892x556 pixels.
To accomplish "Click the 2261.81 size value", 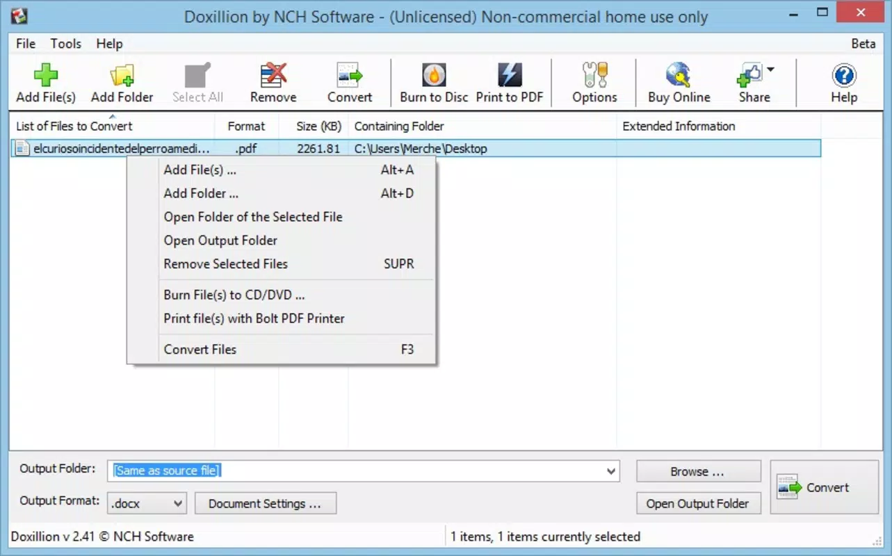I will [x=318, y=148].
